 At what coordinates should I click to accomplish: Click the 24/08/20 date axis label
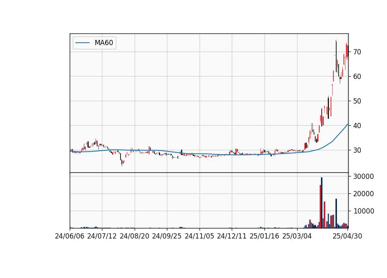point(135,236)
